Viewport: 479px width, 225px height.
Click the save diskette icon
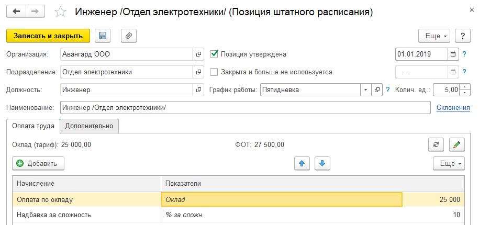tap(103, 36)
